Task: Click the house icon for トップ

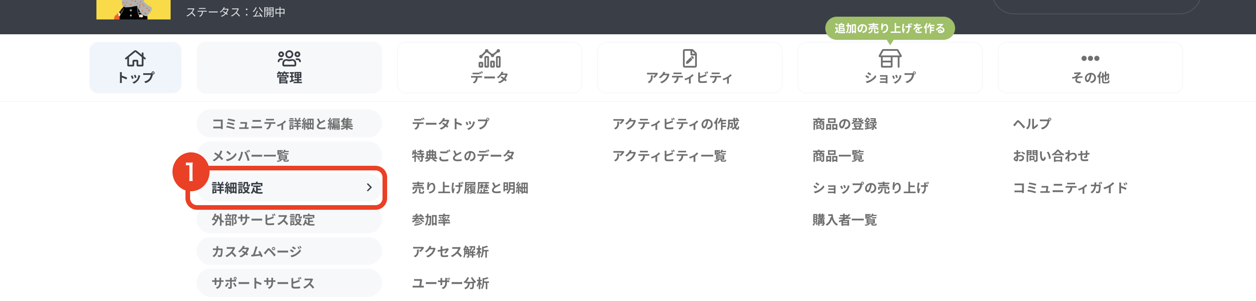Action: (135, 58)
